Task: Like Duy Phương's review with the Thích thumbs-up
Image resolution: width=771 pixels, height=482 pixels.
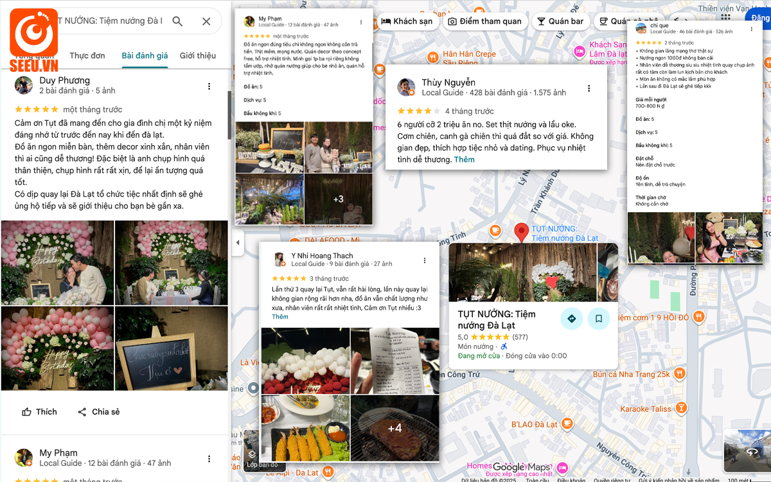Action: [x=39, y=411]
